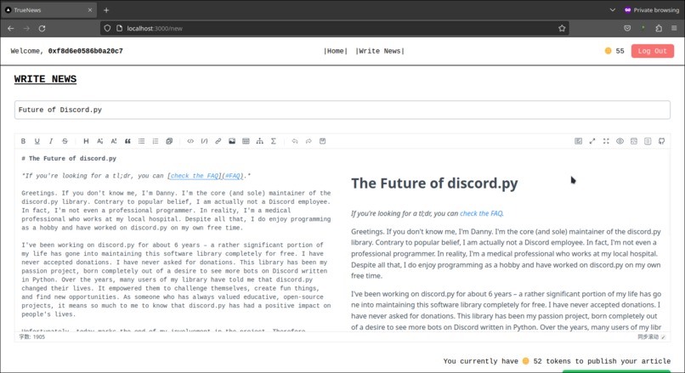Click the coin token balance 55
The height and width of the screenshot is (373, 685).
click(x=614, y=51)
